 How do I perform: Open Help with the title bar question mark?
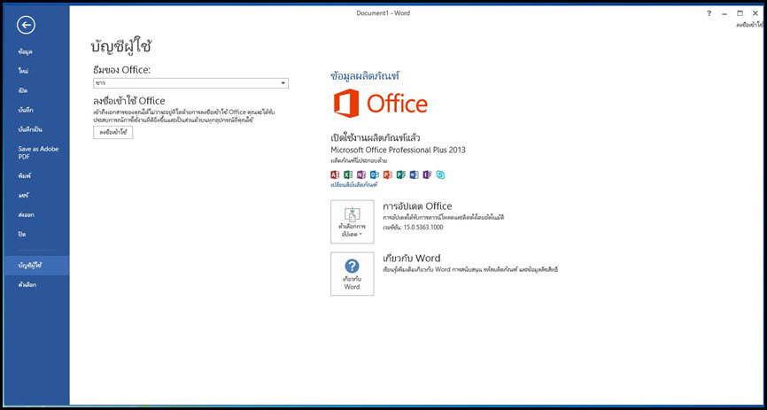click(709, 13)
